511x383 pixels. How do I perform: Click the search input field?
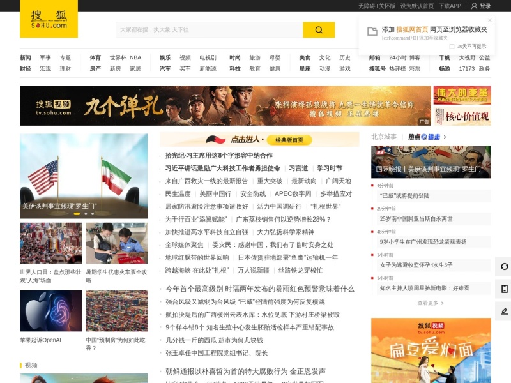tap(210, 30)
